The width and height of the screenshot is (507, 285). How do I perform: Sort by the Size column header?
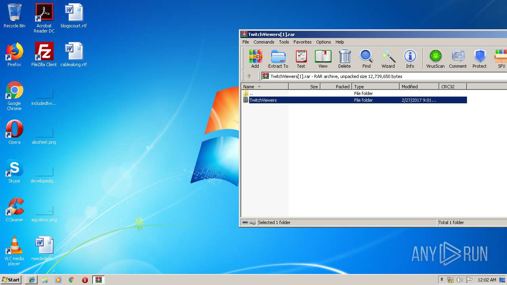click(x=305, y=86)
